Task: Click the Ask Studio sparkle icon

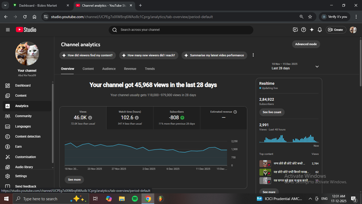Action: [312, 30]
